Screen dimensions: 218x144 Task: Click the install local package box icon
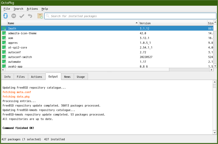(x=40, y=16)
